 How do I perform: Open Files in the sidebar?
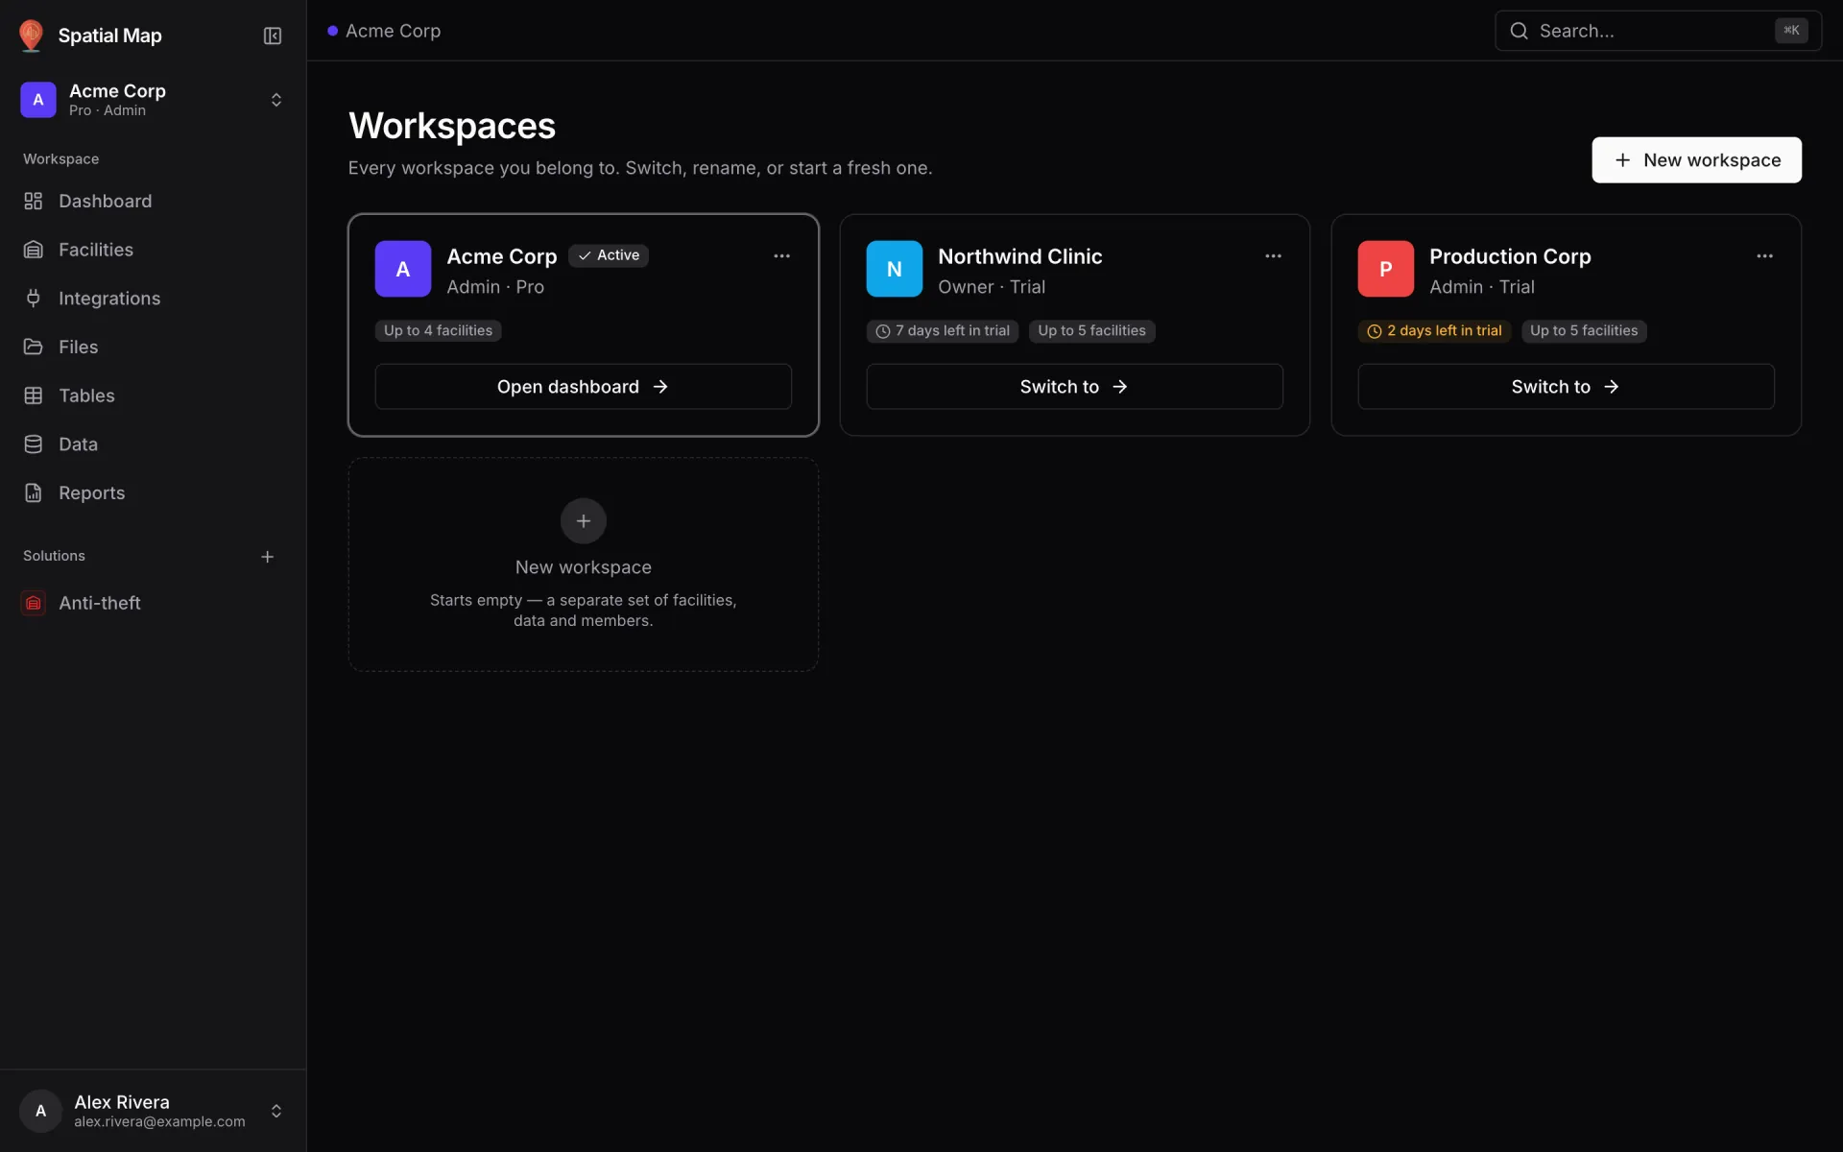click(153, 347)
